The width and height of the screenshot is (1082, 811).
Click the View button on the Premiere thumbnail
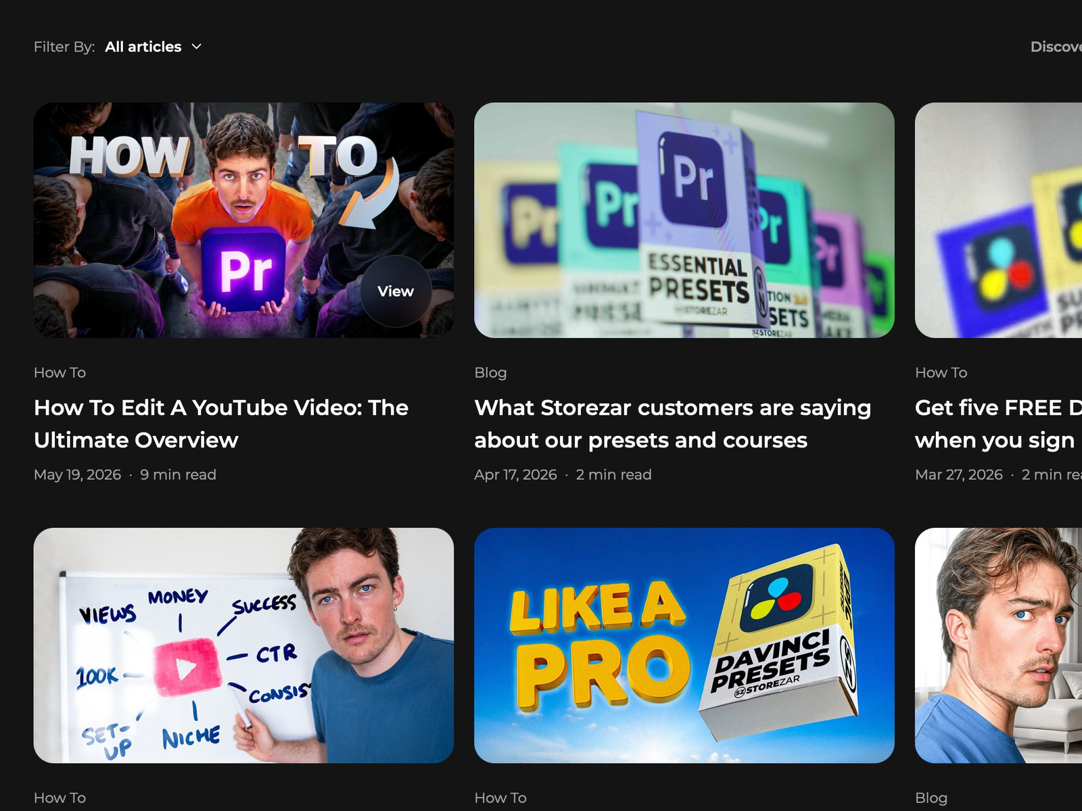[396, 291]
